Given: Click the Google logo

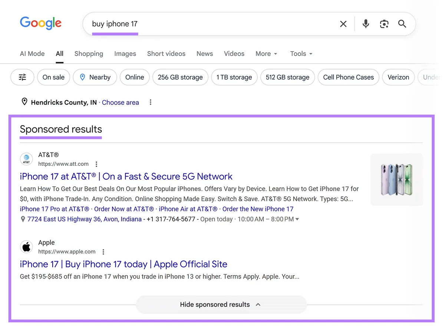Looking at the screenshot, I should point(41,23).
